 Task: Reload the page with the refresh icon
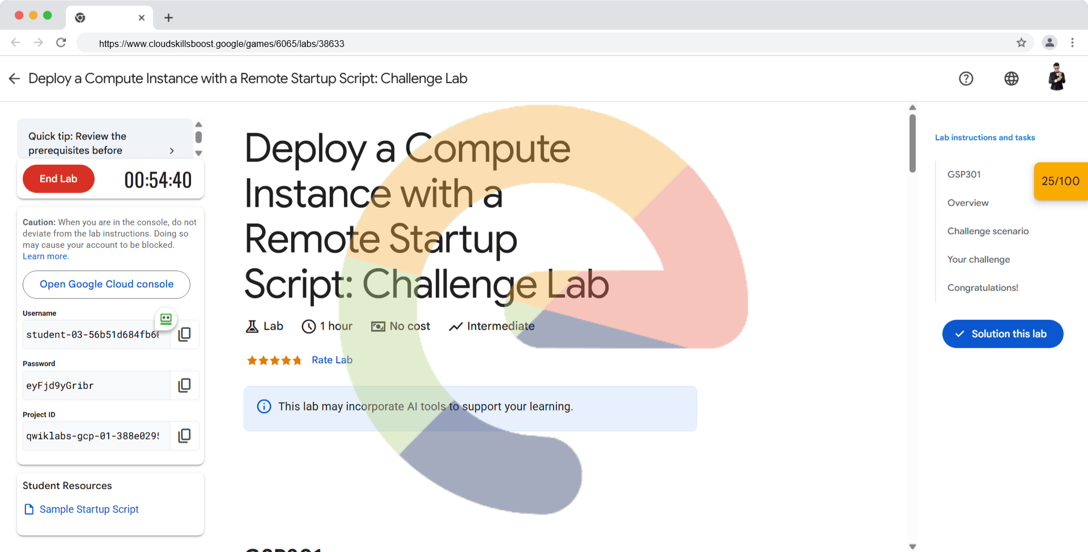[61, 42]
